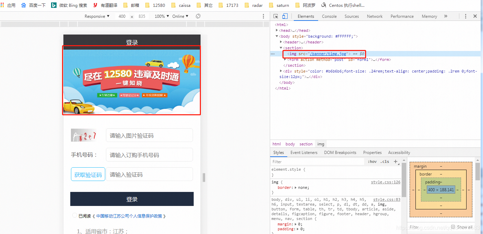Toggle the :hov element state button
Image resolution: width=483 pixels, height=234 pixels.
pyautogui.click(x=372, y=161)
